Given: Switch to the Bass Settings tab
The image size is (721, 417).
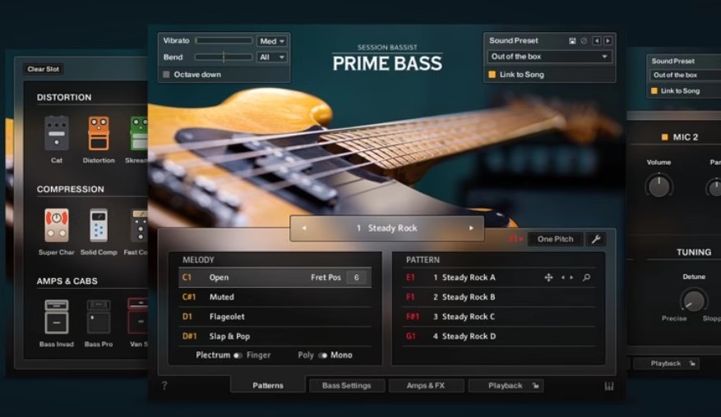Looking at the screenshot, I should pyautogui.click(x=346, y=385).
